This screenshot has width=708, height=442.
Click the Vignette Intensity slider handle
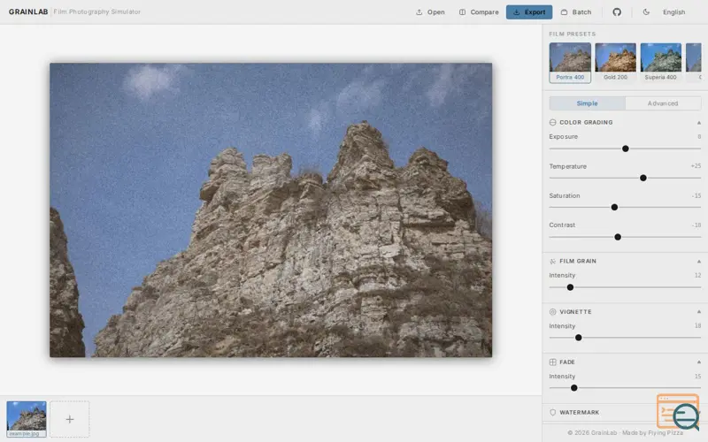[579, 338]
